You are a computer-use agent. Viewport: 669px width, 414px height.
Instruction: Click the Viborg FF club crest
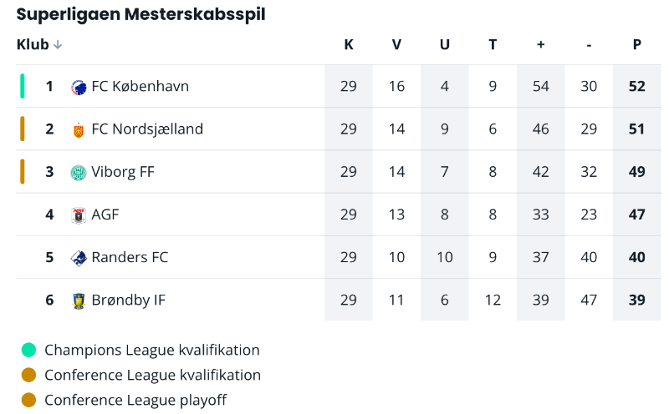[x=79, y=172]
